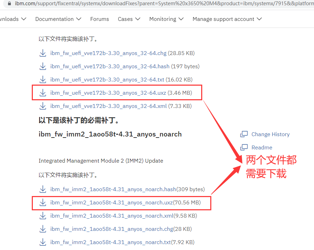Open the Readme link
Image resolution: width=314 pixels, height=250 pixels.
tap(262, 147)
